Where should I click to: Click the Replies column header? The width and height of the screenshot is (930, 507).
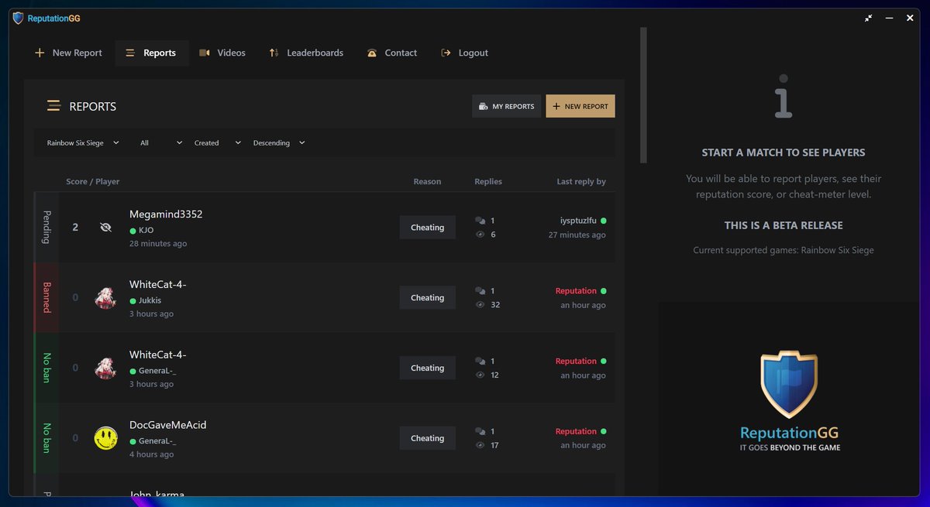(x=488, y=181)
